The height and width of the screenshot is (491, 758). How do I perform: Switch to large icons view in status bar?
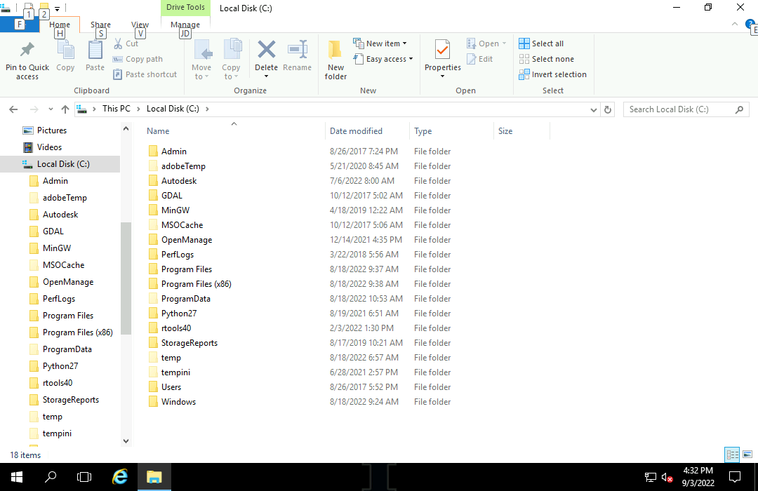point(746,455)
